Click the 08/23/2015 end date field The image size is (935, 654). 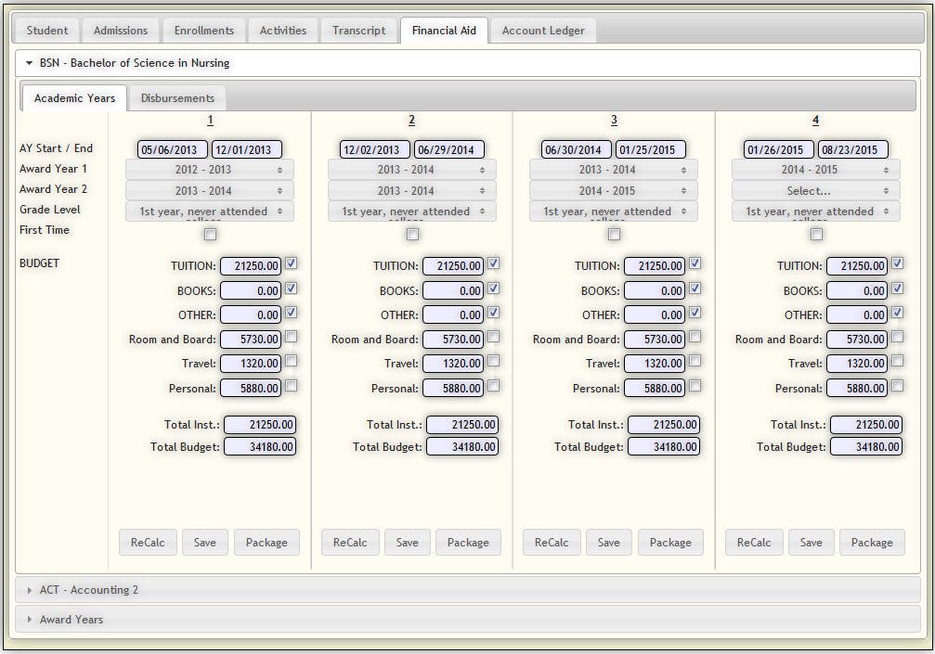[x=852, y=149]
